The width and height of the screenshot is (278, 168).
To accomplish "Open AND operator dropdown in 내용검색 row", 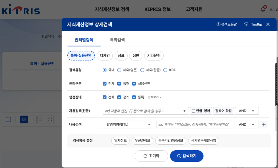I will tap(247, 125).
